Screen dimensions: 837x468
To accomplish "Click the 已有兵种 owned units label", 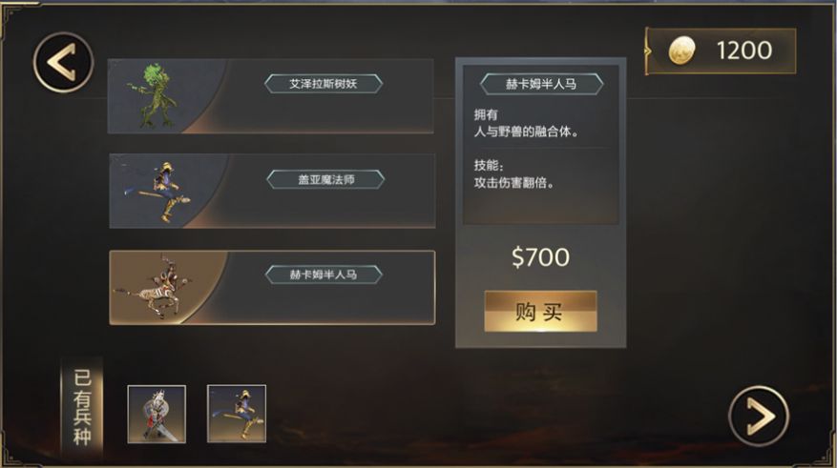I will (82, 407).
